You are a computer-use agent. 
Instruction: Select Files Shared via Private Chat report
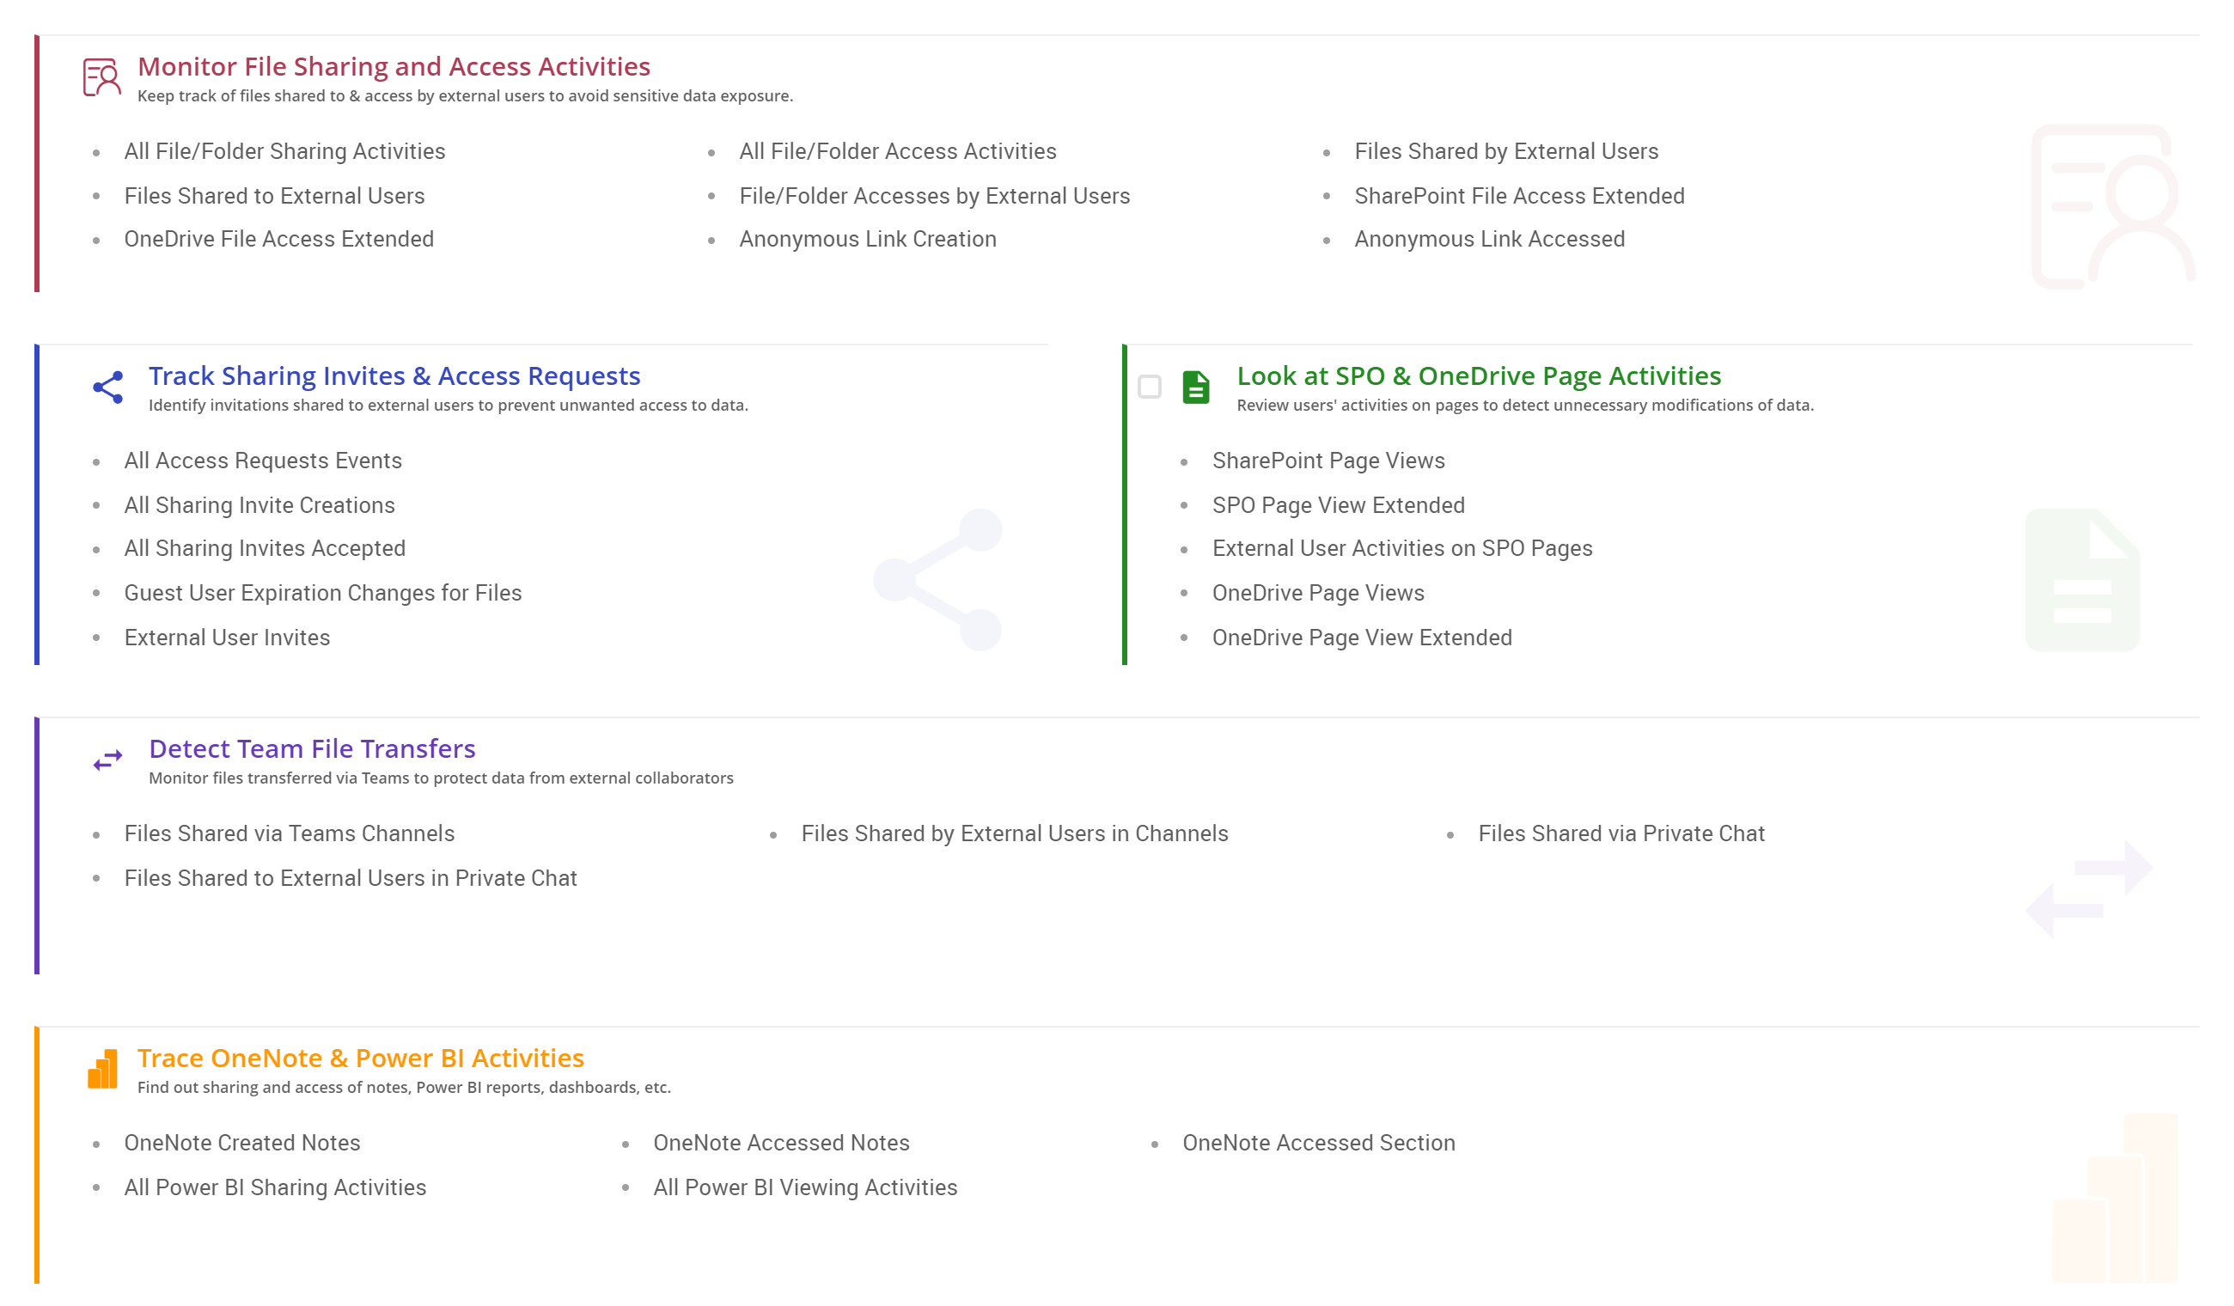[x=1621, y=834]
